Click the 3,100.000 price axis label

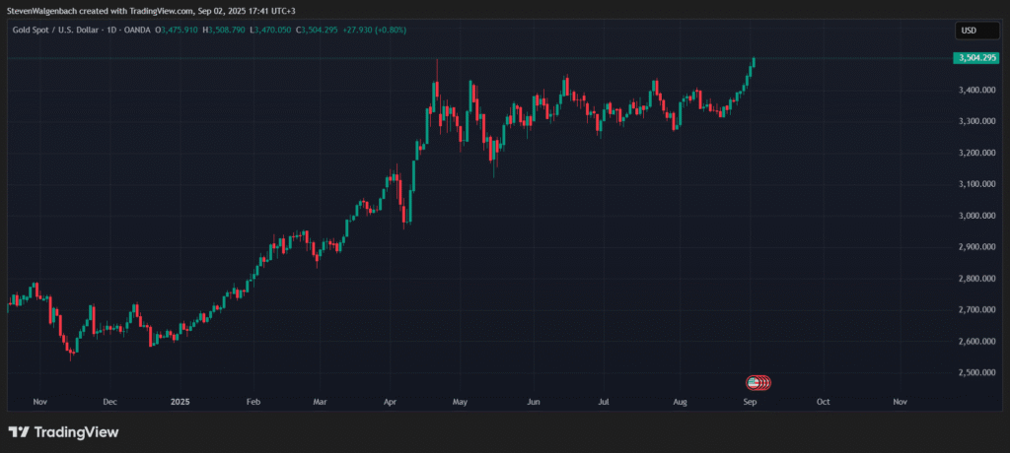click(x=977, y=185)
